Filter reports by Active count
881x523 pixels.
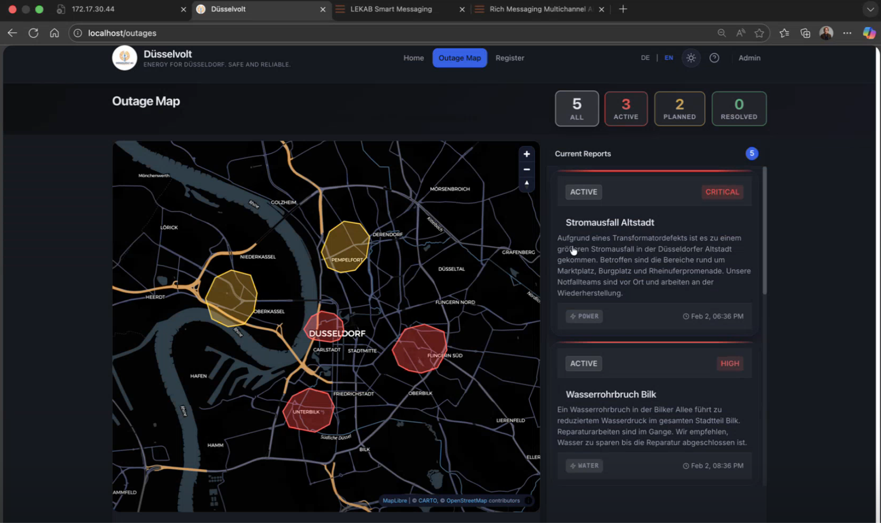625,109
